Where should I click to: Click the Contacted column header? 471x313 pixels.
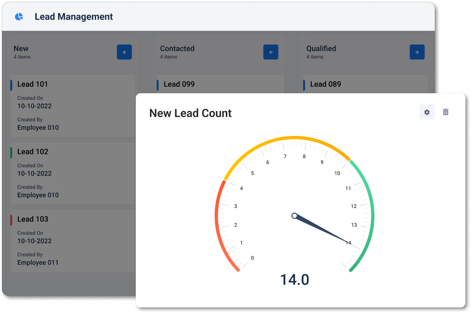177,49
